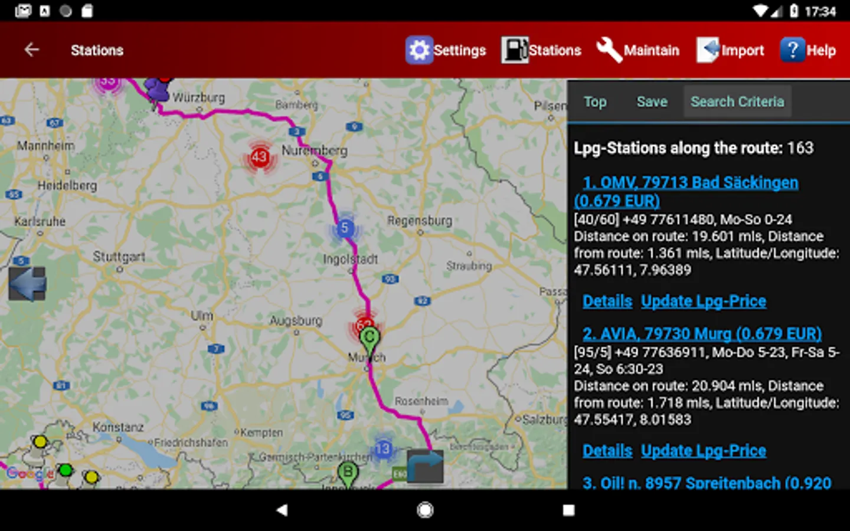The width and height of the screenshot is (850, 531).
Task: Tap the Konstanz label on the map
Action: point(117,427)
